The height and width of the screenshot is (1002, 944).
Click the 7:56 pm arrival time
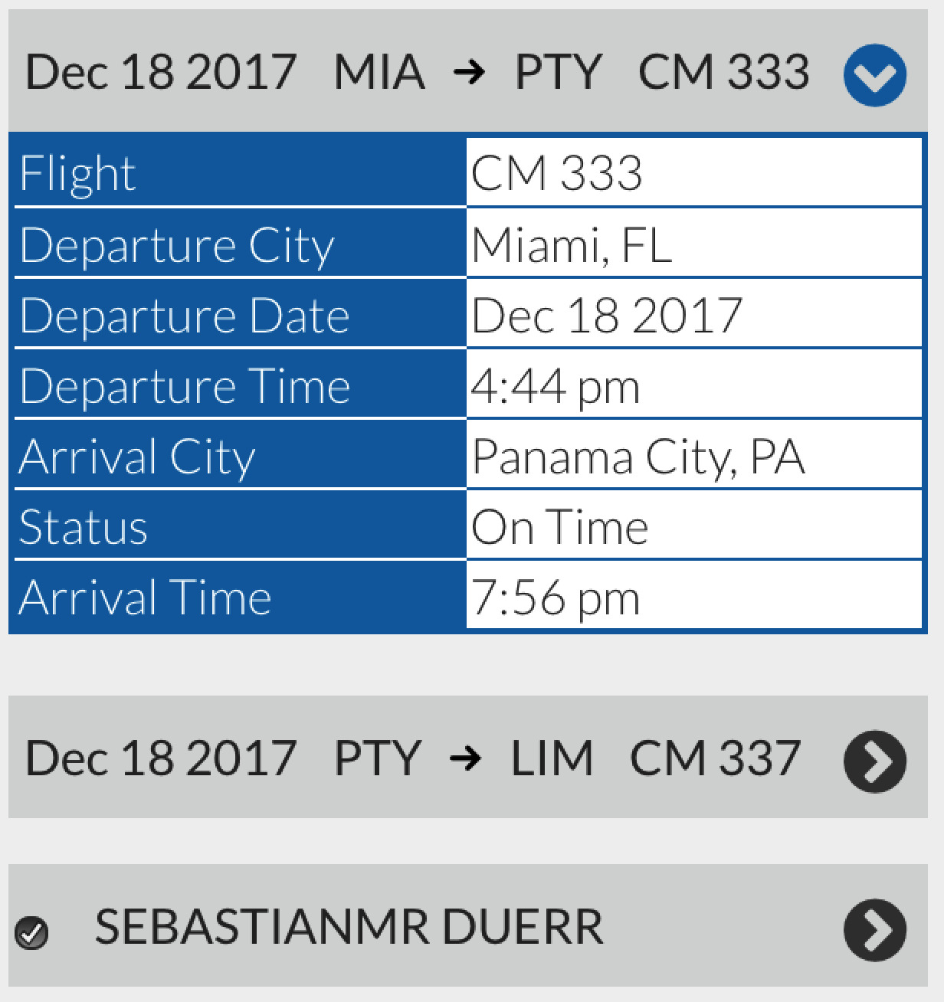tap(556, 598)
